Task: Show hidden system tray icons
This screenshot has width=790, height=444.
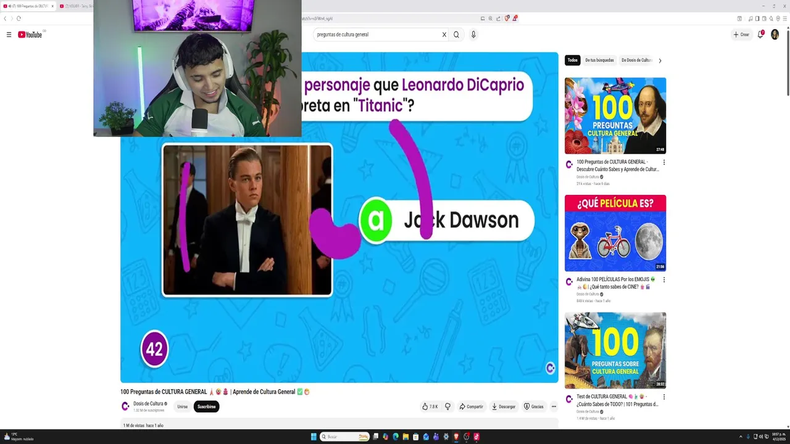Action: (x=741, y=437)
